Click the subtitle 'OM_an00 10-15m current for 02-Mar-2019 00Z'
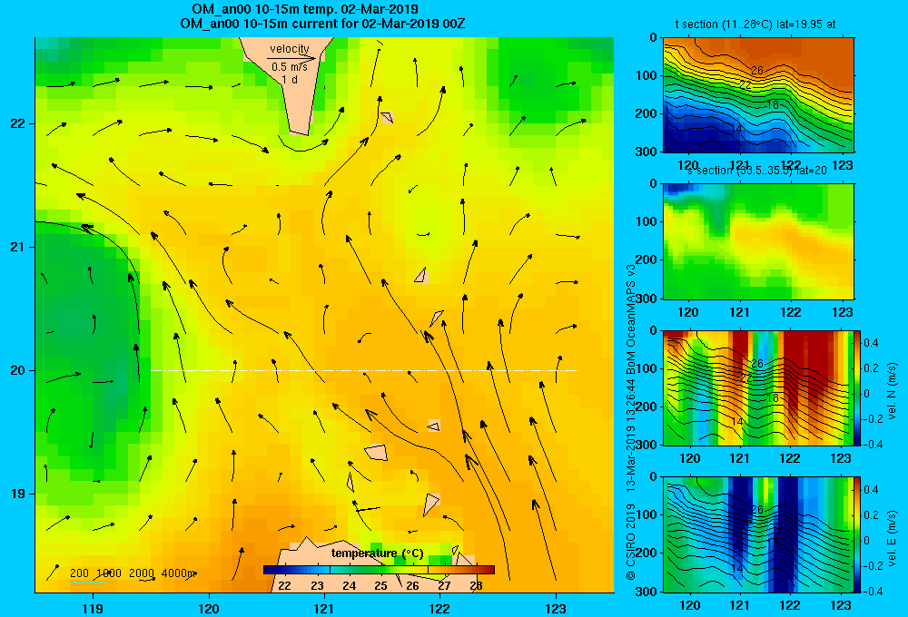The height and width of the screenshot is (617, 908). coord(322,24)
